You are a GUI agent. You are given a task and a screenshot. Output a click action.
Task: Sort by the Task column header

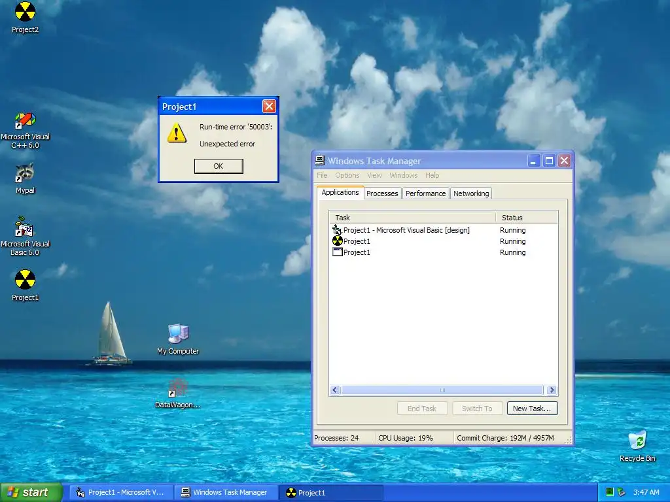click(412, 218)
